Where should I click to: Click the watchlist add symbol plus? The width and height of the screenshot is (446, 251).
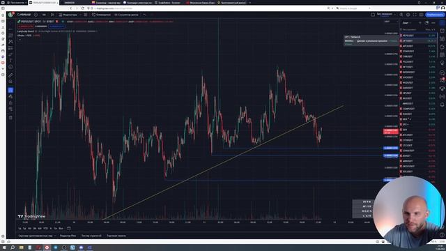click(x=420, y=23)
